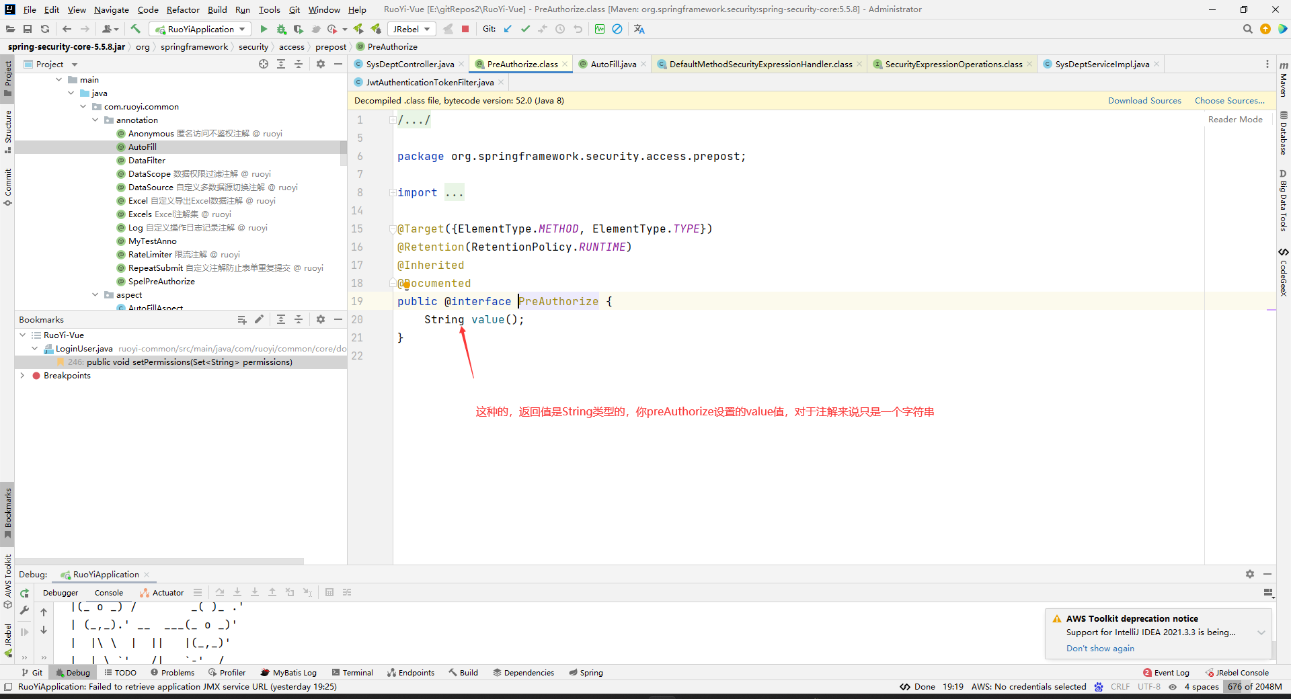This screenshot has width=1291, height=699.
Task: Click the Reload/Synchronize toolbar icon
Action: coord(45,29)
